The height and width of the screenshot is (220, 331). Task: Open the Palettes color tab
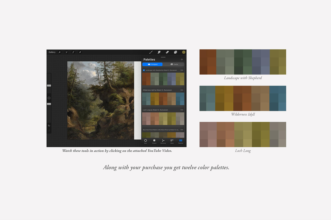point(181,141)
